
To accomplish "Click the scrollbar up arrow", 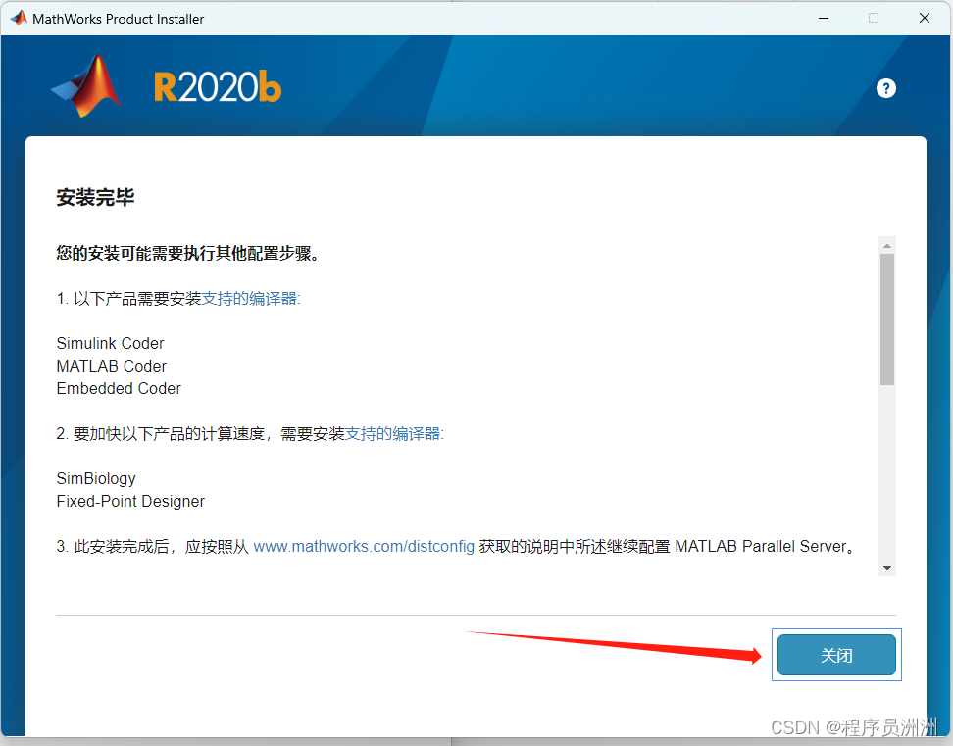I will (x=887, y=246).
